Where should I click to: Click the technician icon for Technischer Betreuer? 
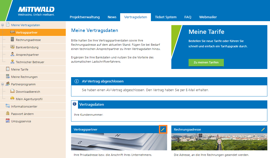coord(12,62)
